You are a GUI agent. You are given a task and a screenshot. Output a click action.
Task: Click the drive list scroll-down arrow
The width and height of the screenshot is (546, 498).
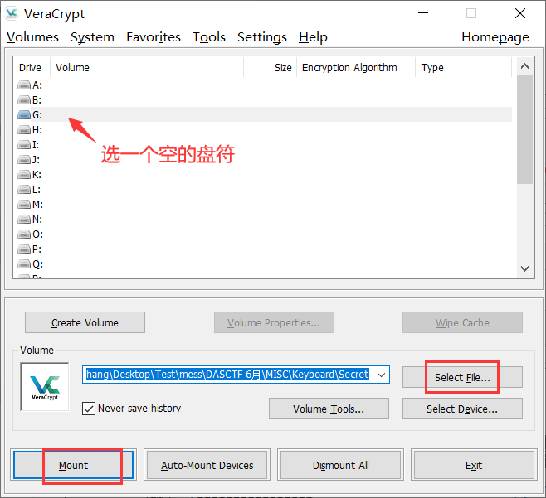pyautogui.click(x=524, y=268)
